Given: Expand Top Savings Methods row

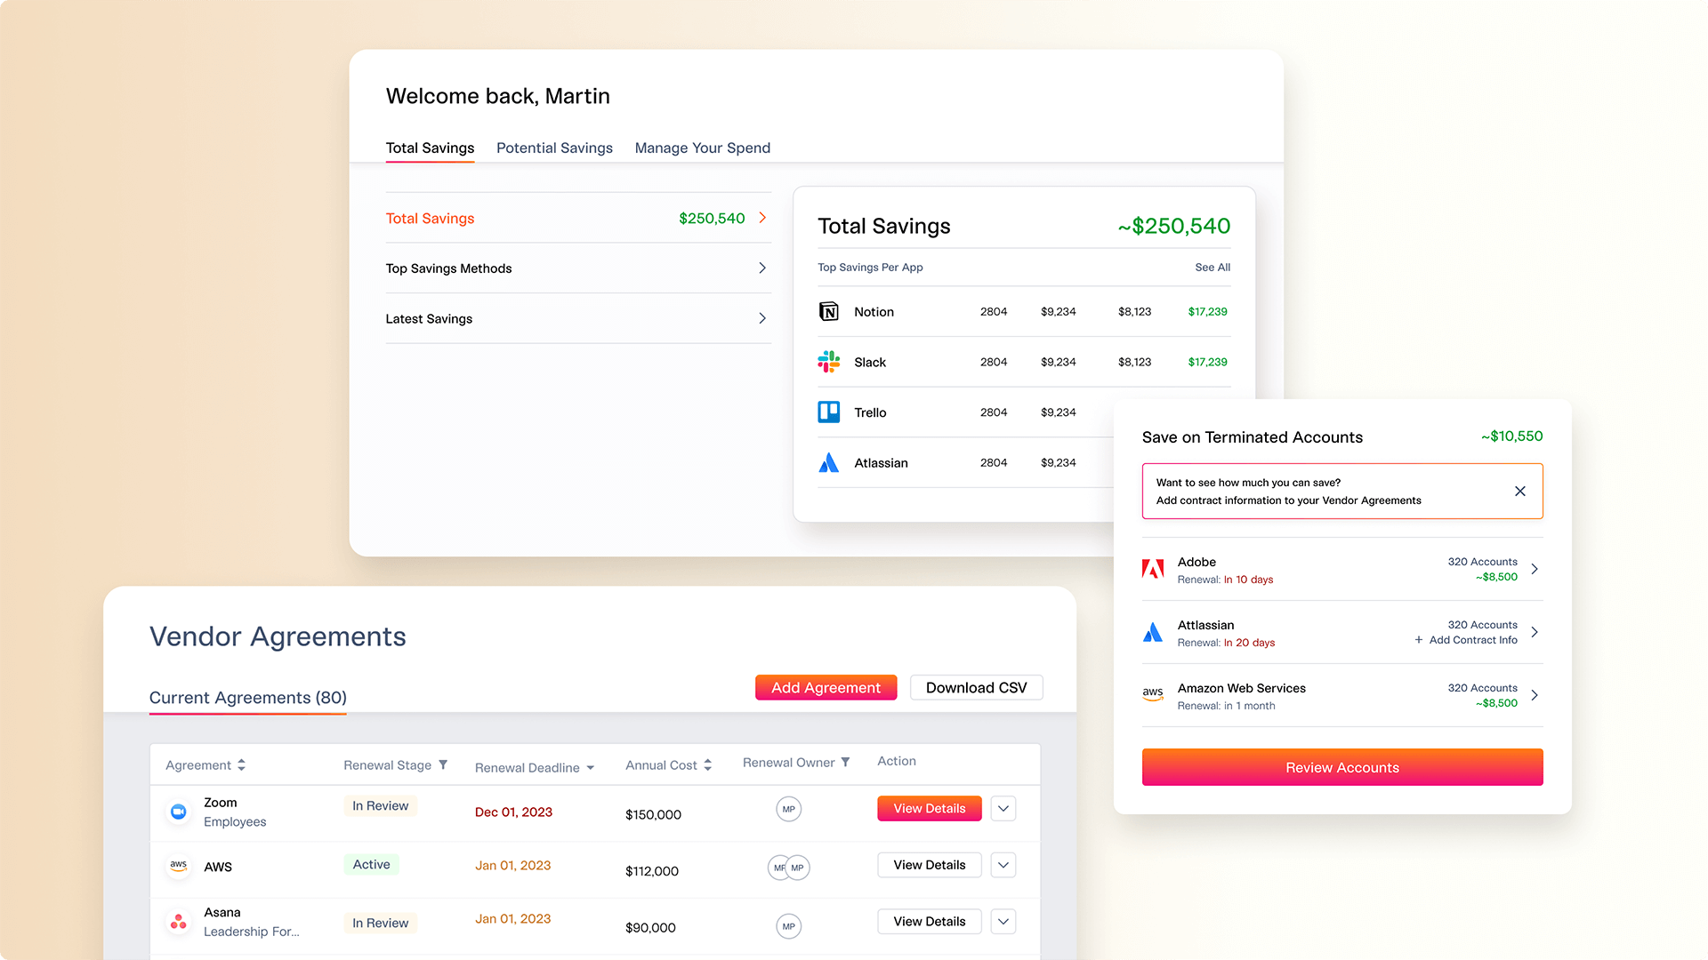Looking at the screenshot, I should pyautogui.click(x=762, y=268).
